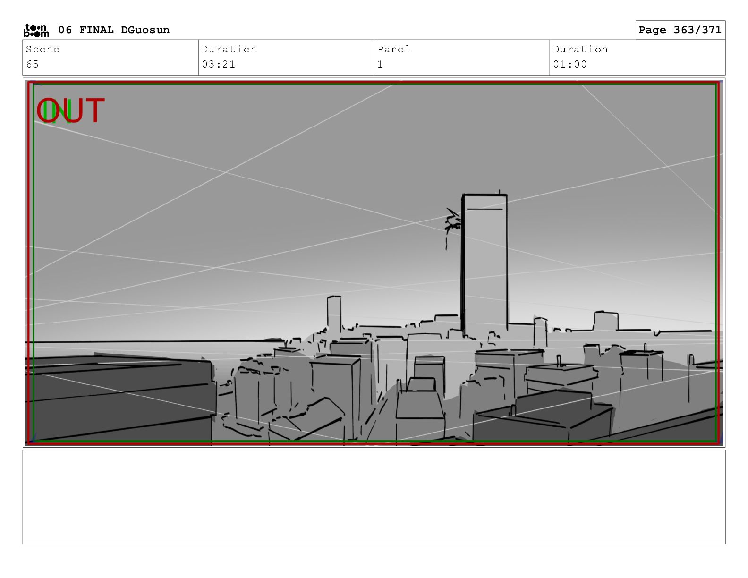Select the Scene header label

tap(42, 50)
